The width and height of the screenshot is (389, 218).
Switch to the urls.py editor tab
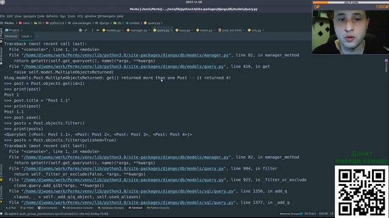pyautogui.click(x=256, y=30)
